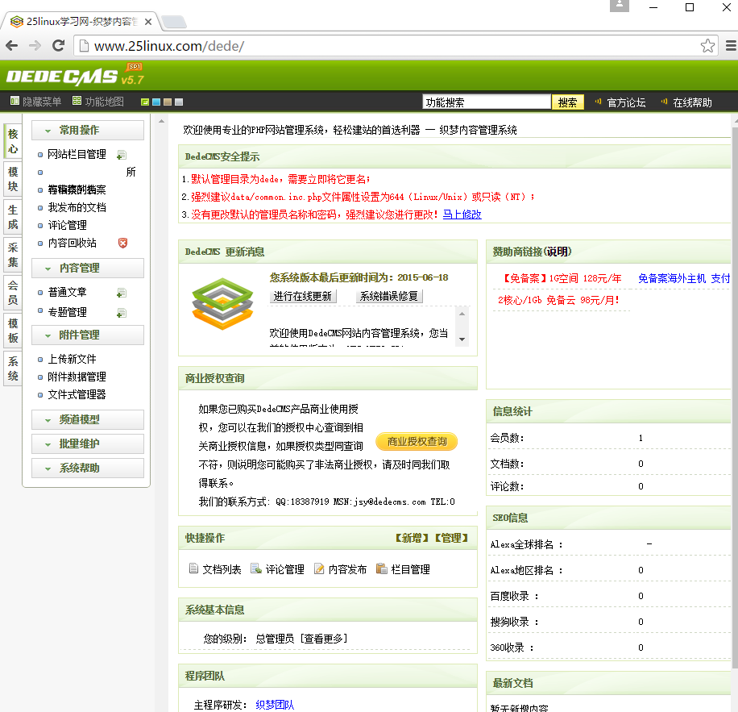This screenshot has width=738, height=712.
Task: Click the 文档列表 document icon
Action: (193, 568)
